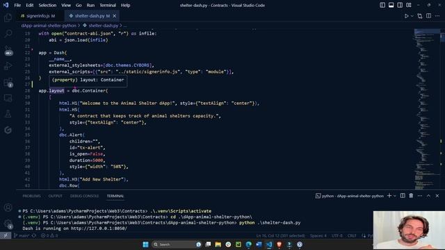Open launch profile dropdown beside plus

pos(395,196)
